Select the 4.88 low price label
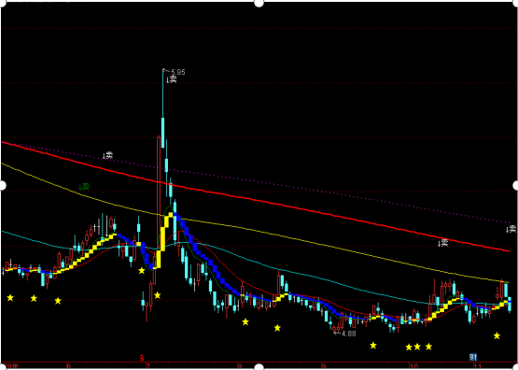 pyautogui.click(x=349, y=334)
